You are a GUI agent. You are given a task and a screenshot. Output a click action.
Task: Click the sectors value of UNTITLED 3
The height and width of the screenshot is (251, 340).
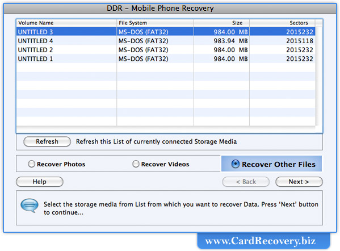click(300, 32)
